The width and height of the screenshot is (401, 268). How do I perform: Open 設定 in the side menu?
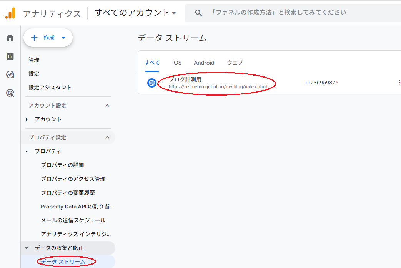point(34,74)
